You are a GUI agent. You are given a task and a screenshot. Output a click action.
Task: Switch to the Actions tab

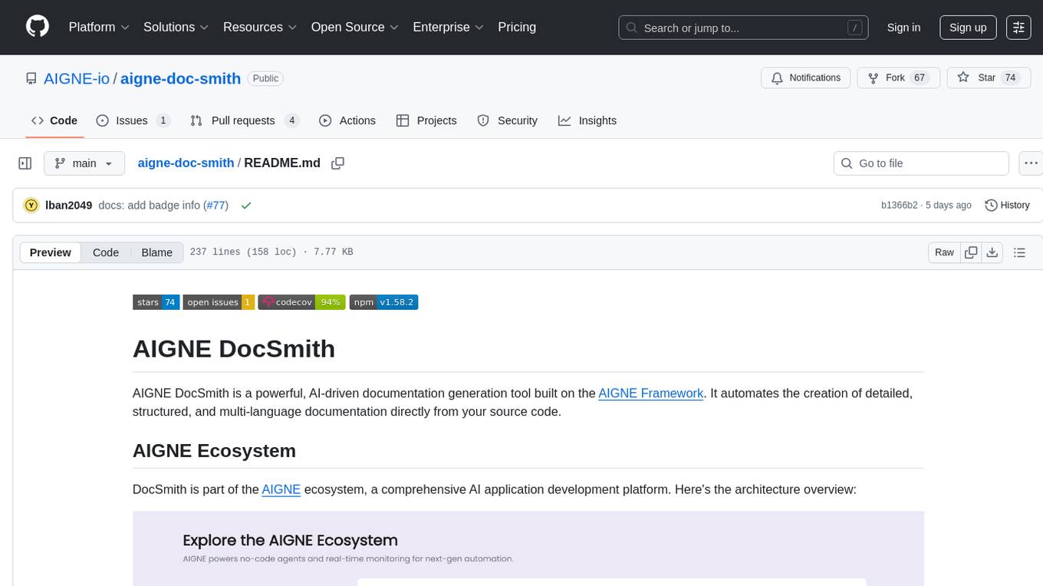[x=347, y=120]
